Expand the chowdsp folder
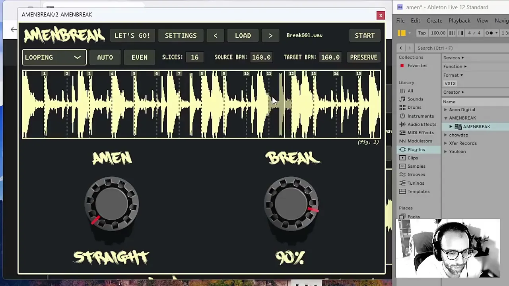This screenshot has width=509, height=286. [x=445, y=135]
